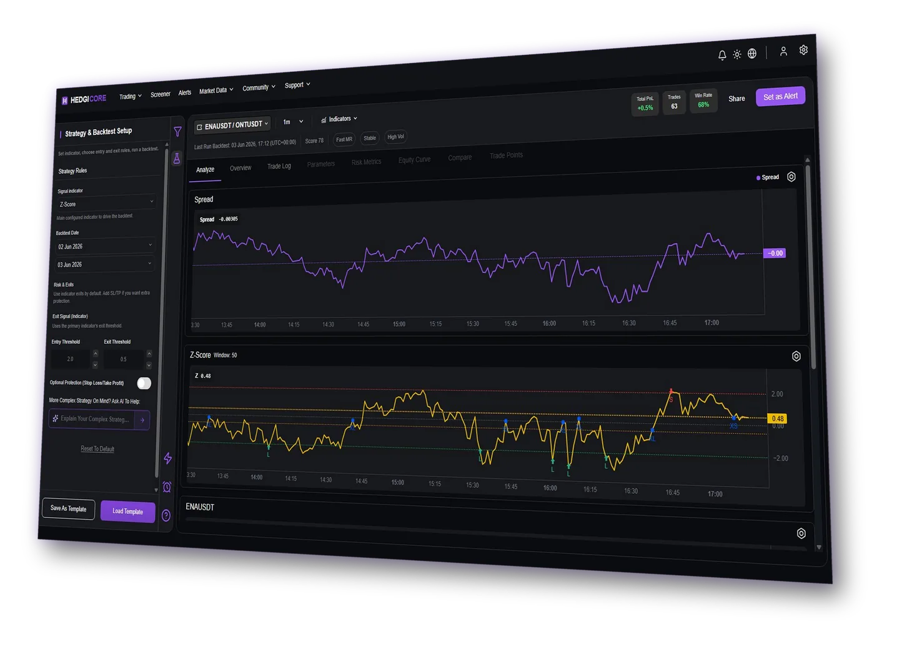Open Z-Score chart settings hexagon icon
This screenshot has width=897, height=657.
pyautogui.click(x=796, y=356)
